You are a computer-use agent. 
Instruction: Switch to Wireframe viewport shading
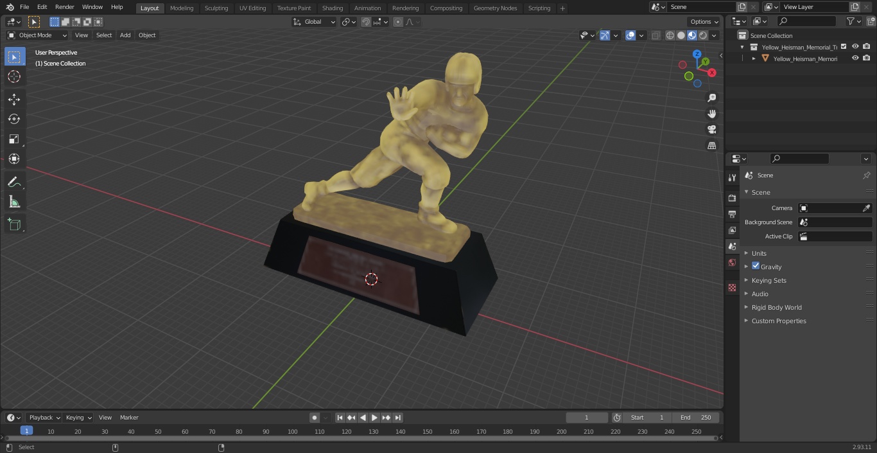click(670, 35)
